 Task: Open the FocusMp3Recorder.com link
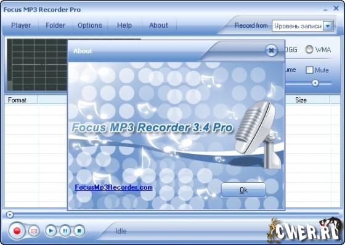[x=113, y=187]
